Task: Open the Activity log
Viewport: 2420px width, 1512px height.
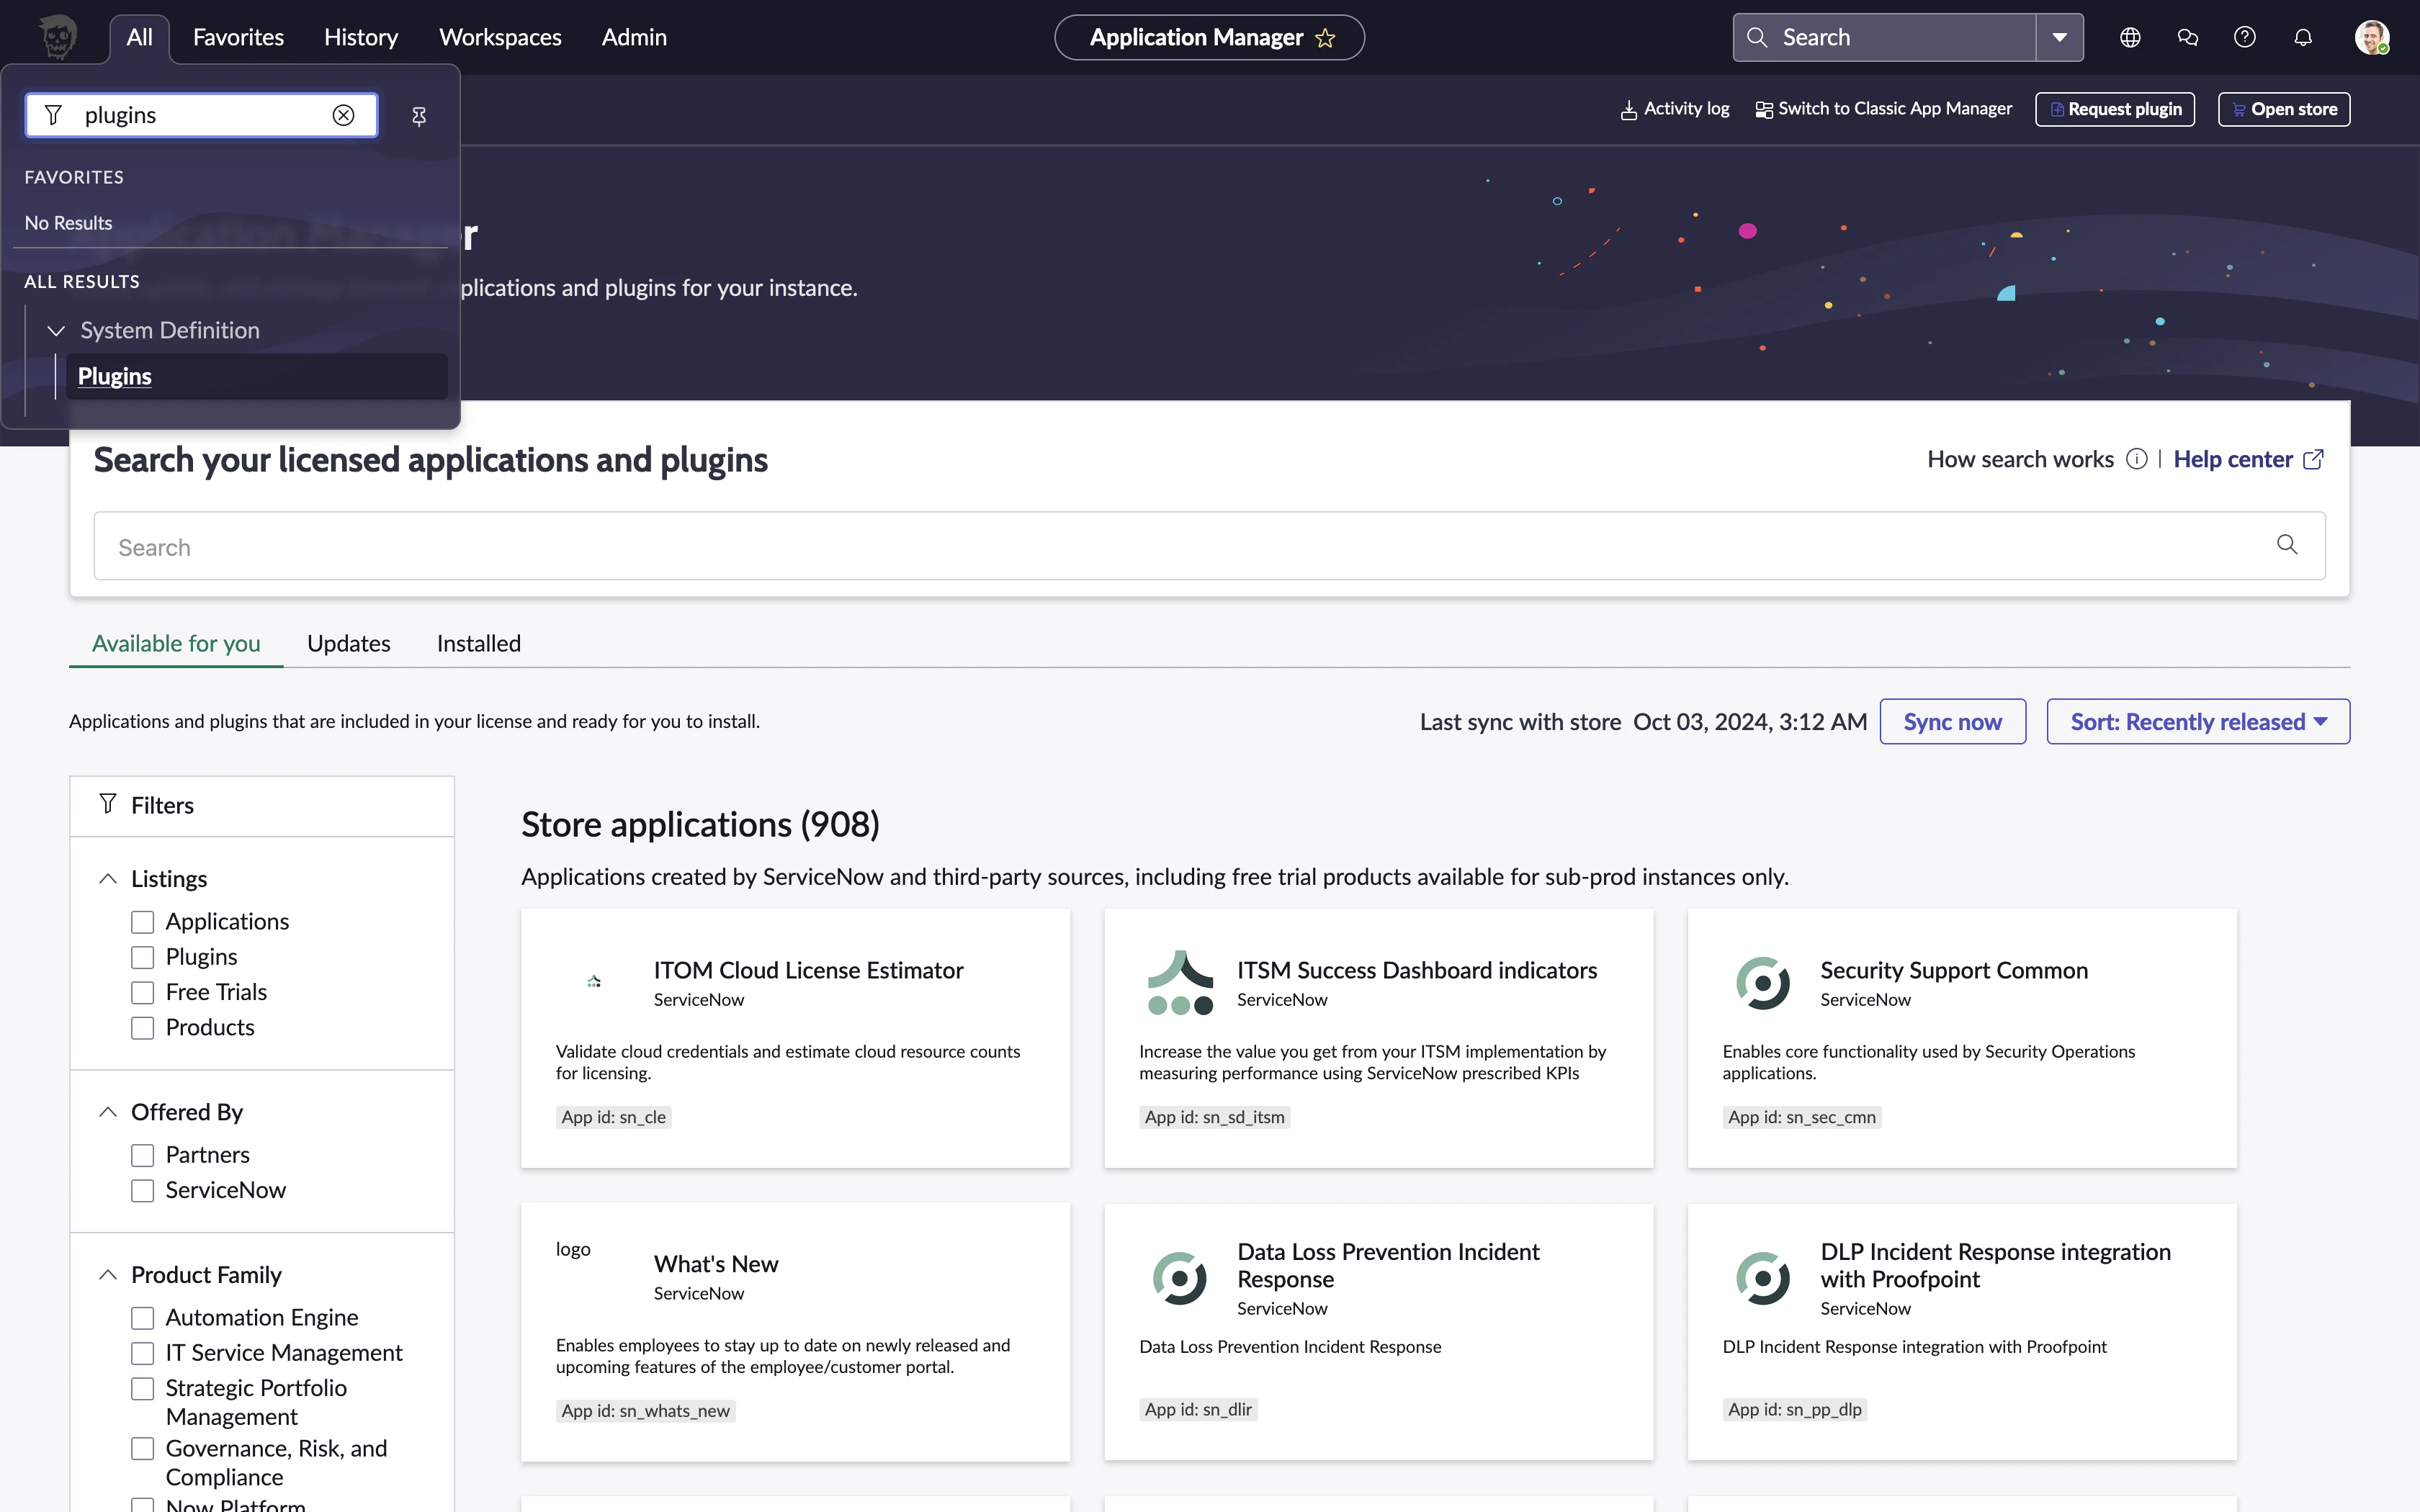Action: (1675, 109)
